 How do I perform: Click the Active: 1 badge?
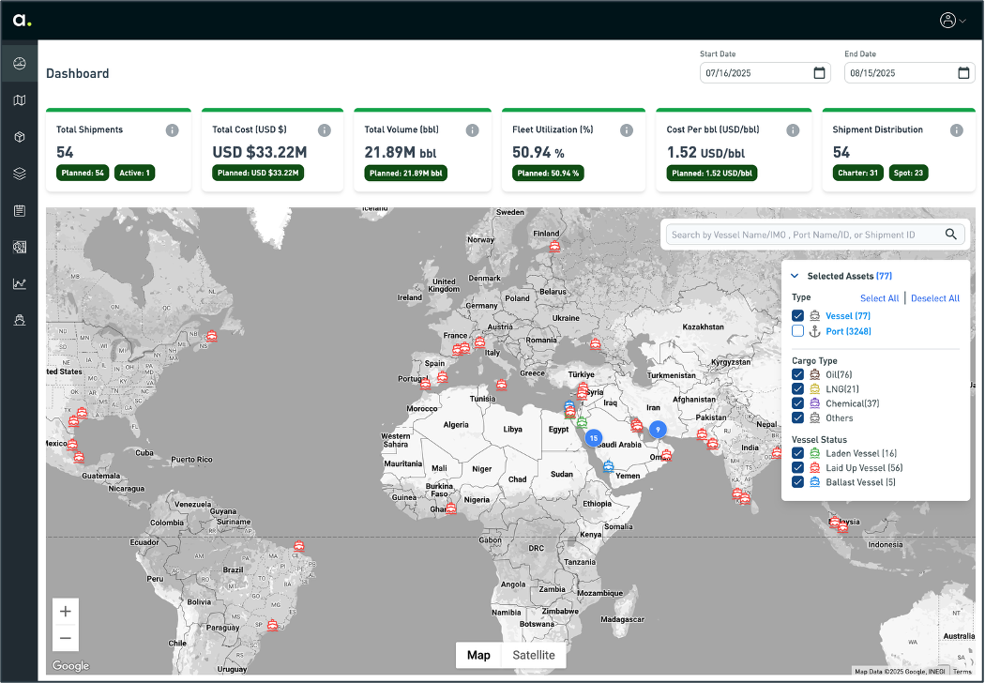pos(134,173)
